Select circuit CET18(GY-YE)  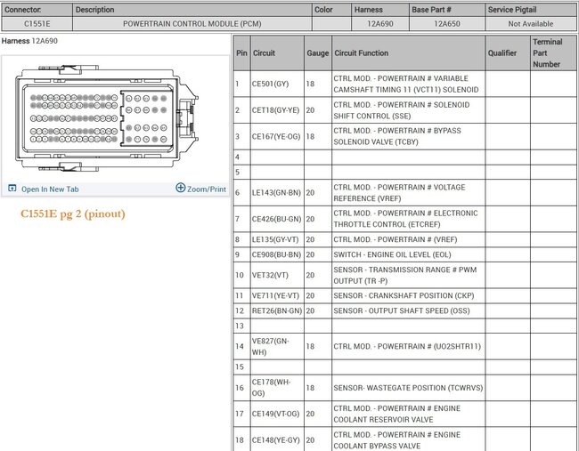[275, 110]
